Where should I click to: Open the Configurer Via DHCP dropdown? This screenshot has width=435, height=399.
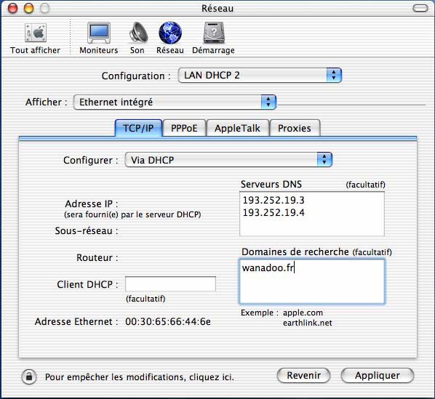pyautogui.click(x=228, y=160)
